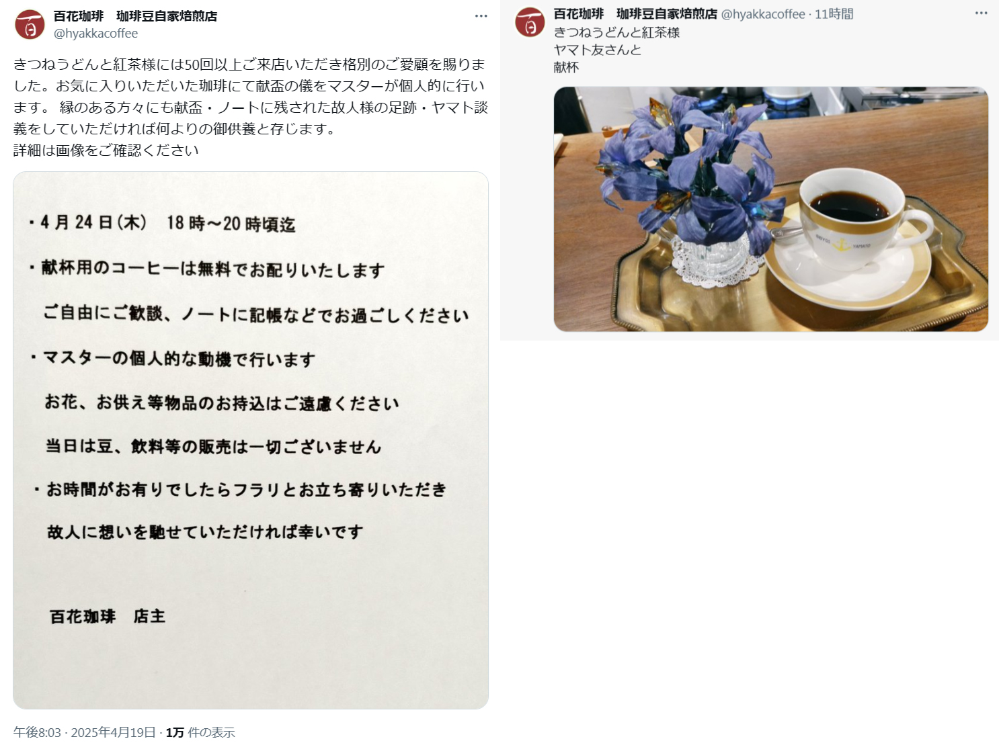Image resolution: width=999 pixels, height=743 pixels.
Task: Click the 11時間 timestamp on right tweet
Action: pos(834,14)
